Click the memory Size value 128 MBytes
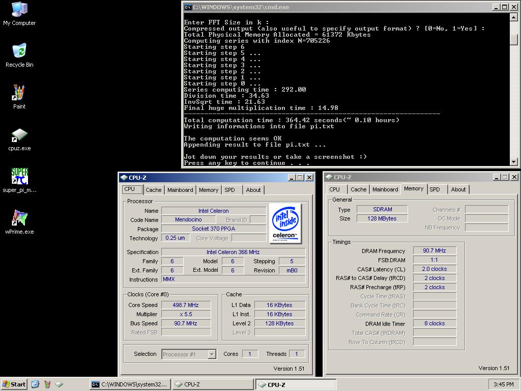The image size is (521, 391). (x=382, y=218)
